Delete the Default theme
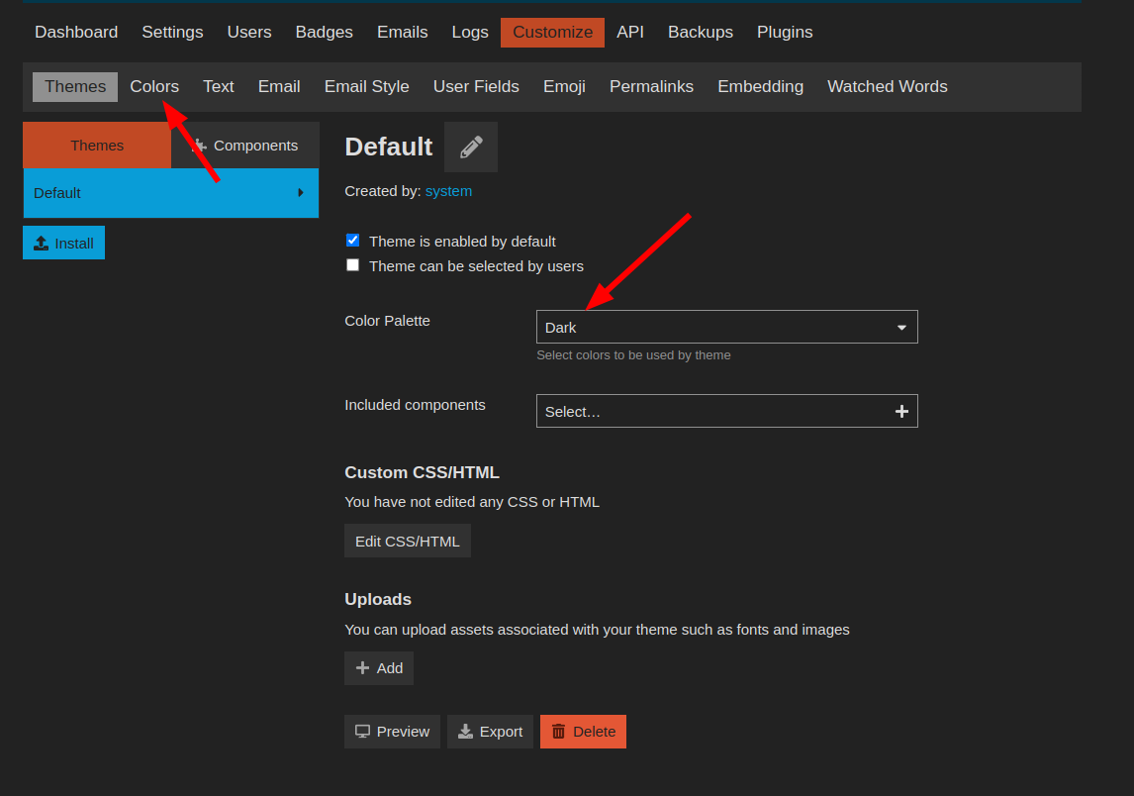The height and width of the screenshot is (796, 1134). click(583, 732)
